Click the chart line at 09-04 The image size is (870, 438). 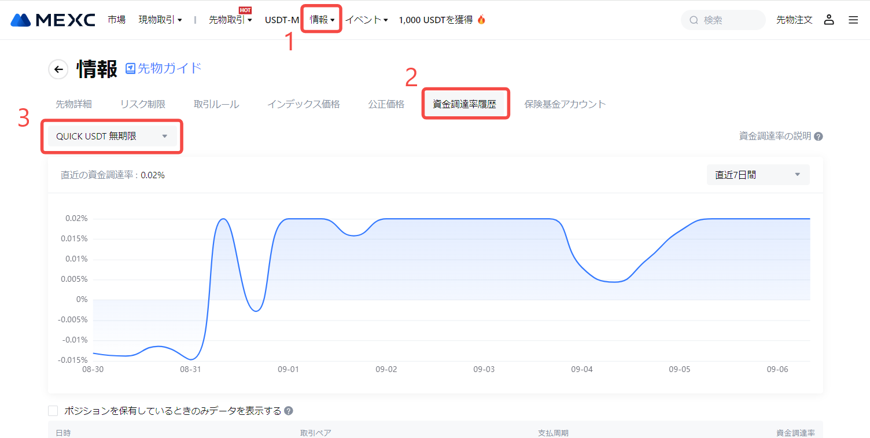(581, 264)
